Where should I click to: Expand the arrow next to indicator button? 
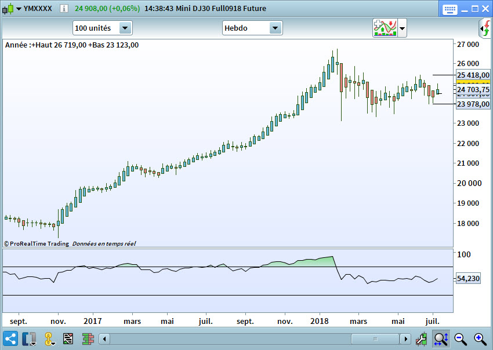pos(402,28)
